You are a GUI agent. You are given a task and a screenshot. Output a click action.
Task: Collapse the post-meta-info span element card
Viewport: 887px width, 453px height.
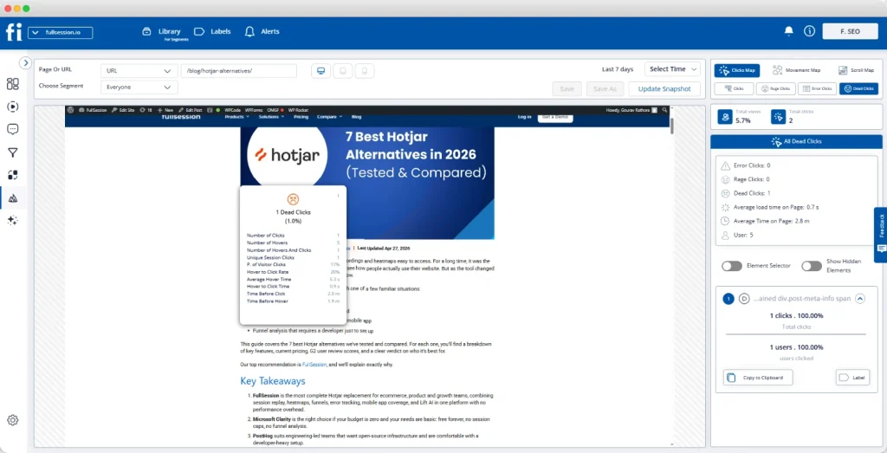tap(860, 299)
